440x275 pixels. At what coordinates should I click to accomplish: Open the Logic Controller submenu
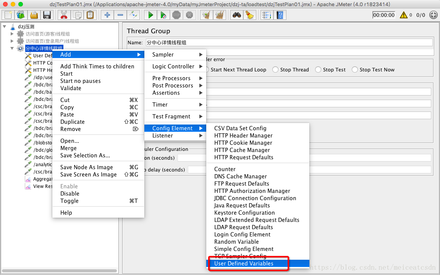(175, 66)
